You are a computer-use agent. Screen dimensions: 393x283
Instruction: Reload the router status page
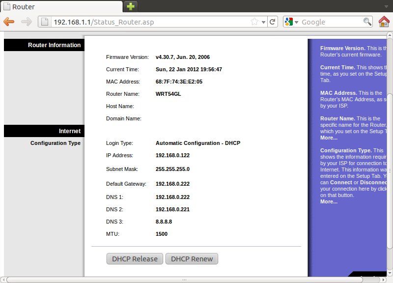[x=273, y=22]
